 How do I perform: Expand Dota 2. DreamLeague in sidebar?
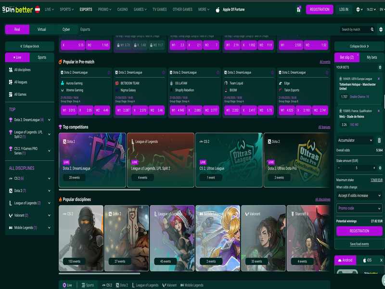click(x=50, y=119)
